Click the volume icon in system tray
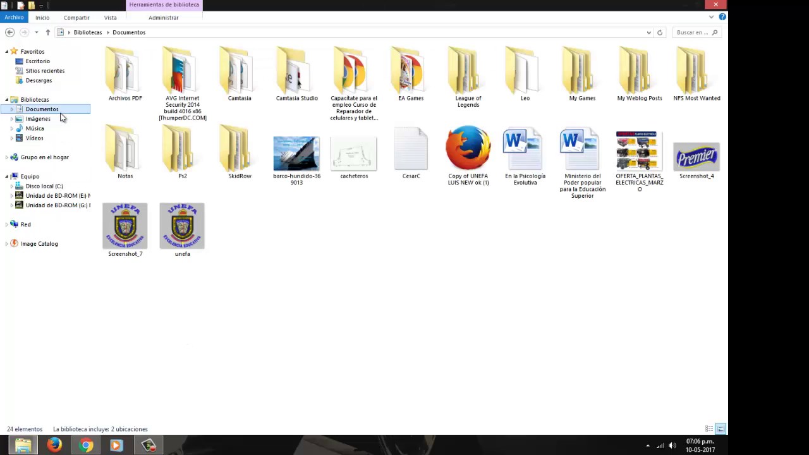 [x=672, y=446]
